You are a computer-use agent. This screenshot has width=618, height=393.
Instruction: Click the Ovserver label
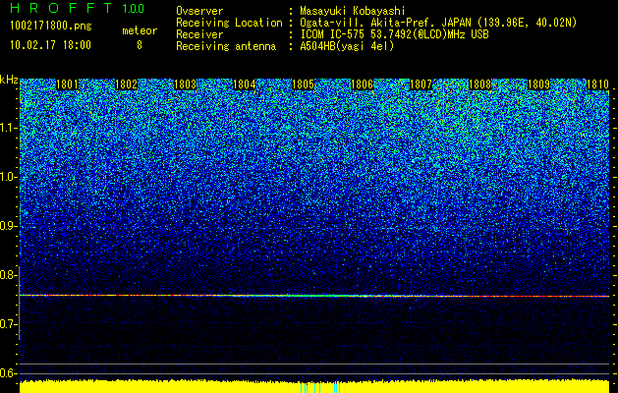pos(199,11)
